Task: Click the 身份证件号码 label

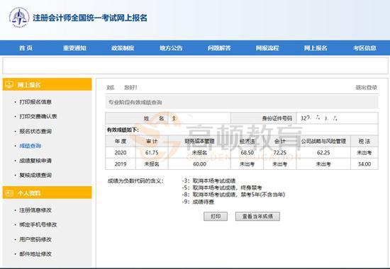Action: click(x=277, y=118)
